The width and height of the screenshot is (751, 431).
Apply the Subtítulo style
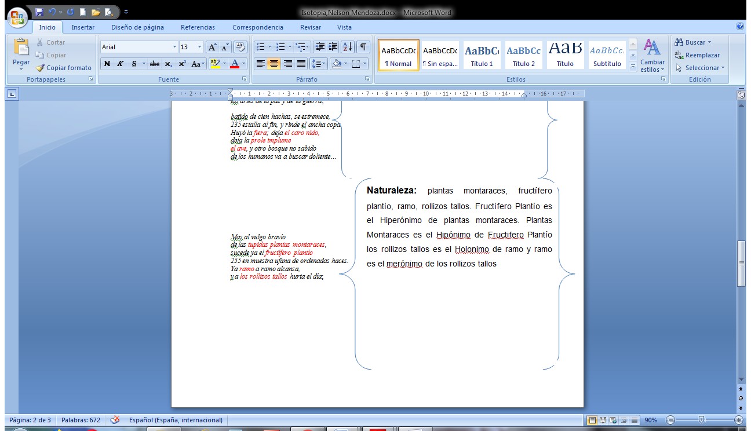tap(607, 56)
